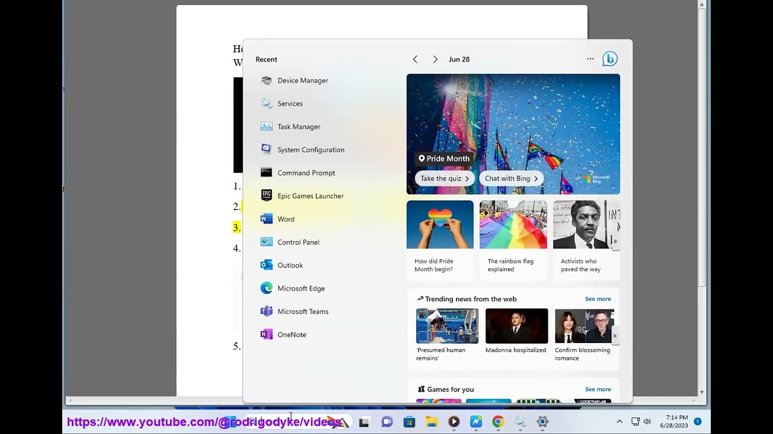
Task: Click the Chat with Bing button
Action: pos(511,178)
